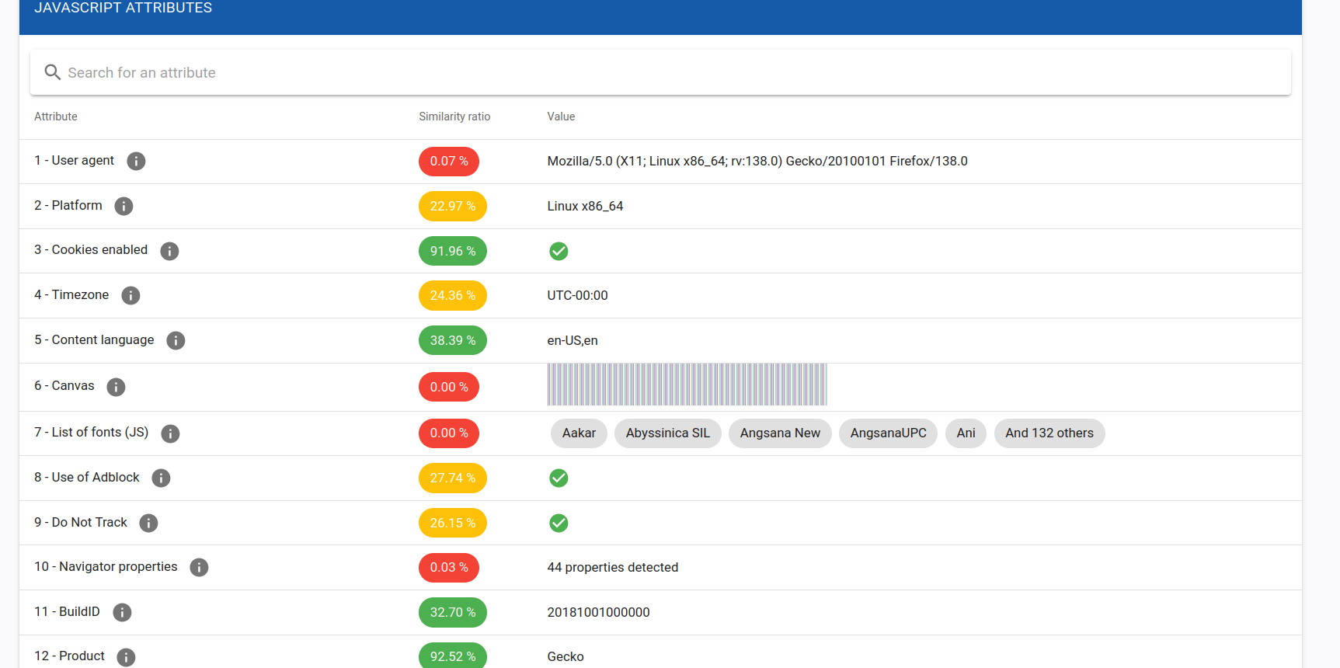Click the Canvas fingerprint image
The image size is (1340, 668).
[x=687, y=384]
